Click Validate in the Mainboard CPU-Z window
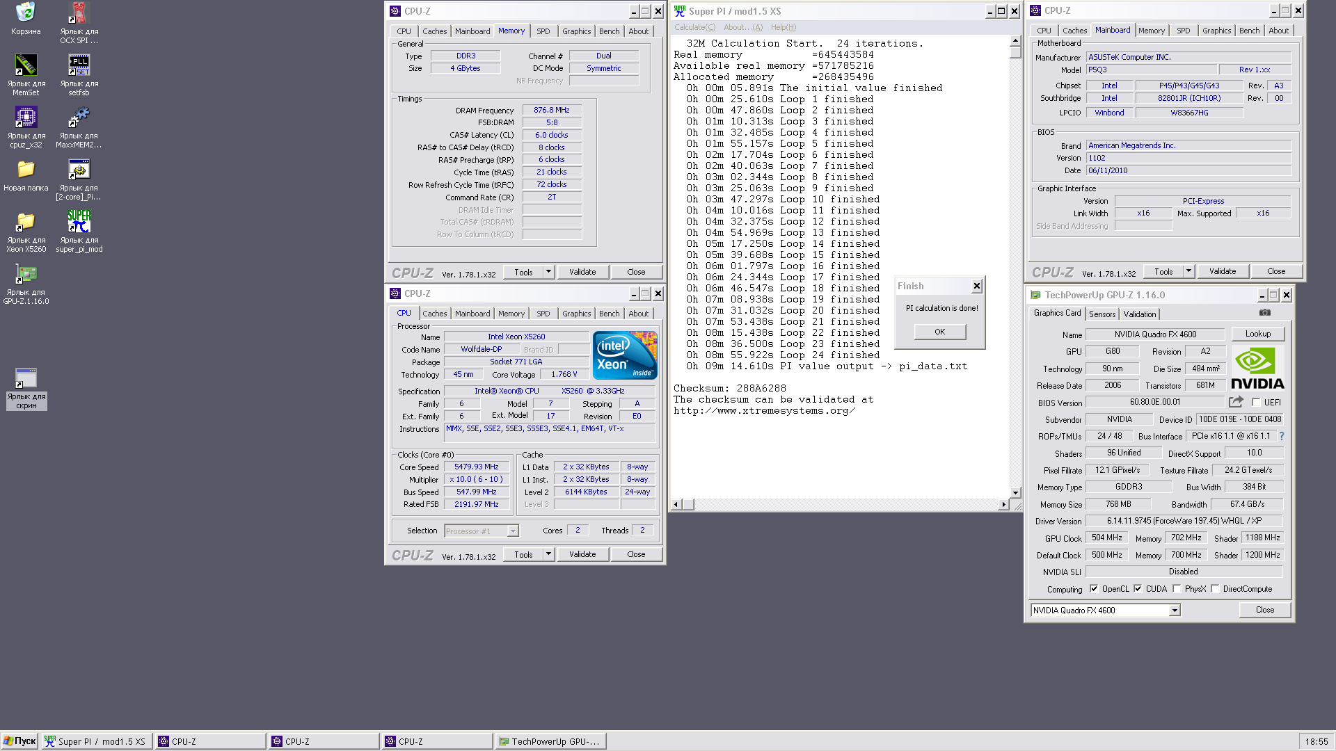 (x=1222, y=271)
